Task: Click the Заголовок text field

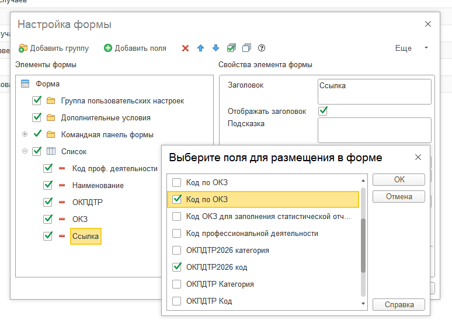Action: [374, 92]
